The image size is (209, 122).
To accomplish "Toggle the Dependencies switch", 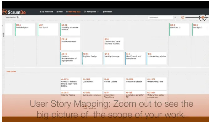I will [19, 17].
